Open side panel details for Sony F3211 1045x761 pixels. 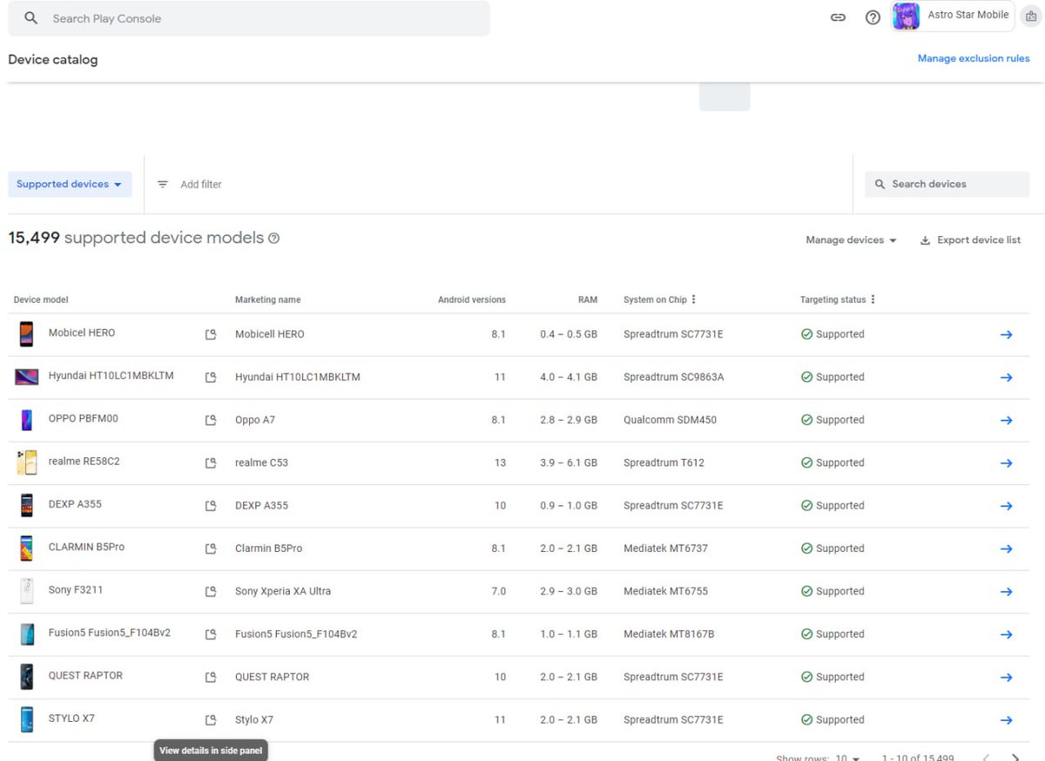coord(210,591)
